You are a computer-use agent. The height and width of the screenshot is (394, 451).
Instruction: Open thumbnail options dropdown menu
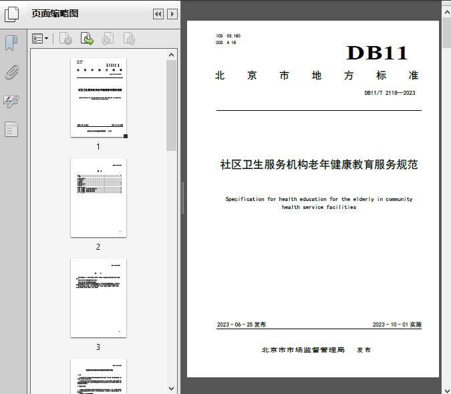40,39
